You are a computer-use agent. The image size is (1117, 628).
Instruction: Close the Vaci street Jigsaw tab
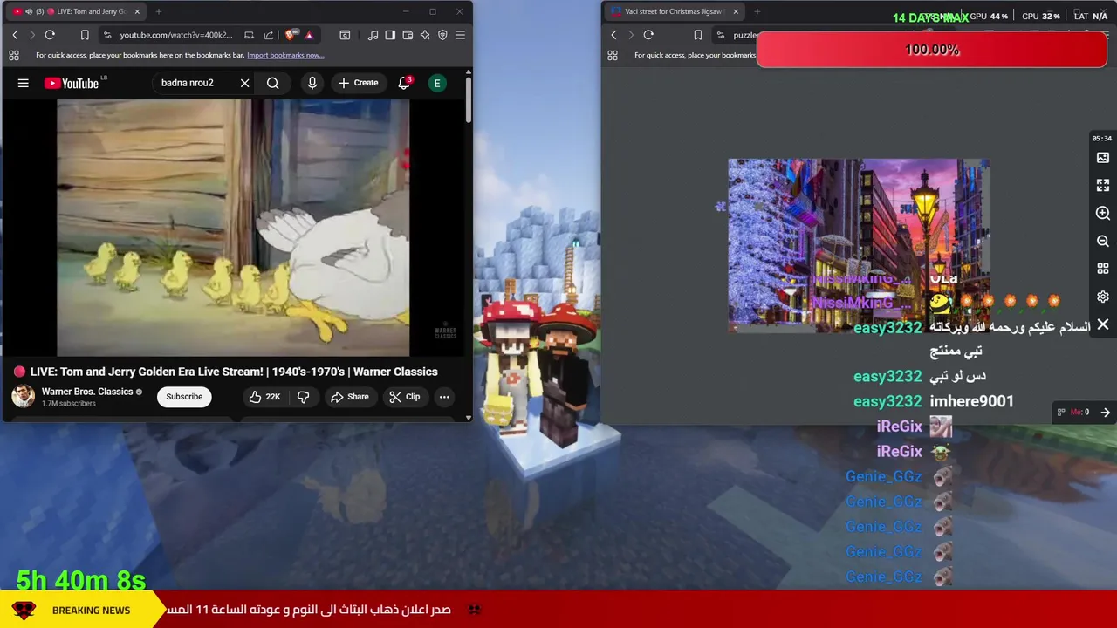[x=736, y=11]
